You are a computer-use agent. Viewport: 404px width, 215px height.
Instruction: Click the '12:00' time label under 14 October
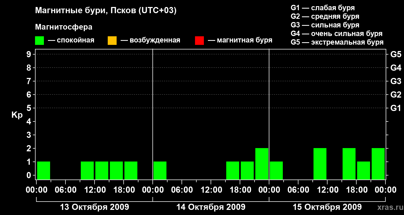[x=211, y=190]
